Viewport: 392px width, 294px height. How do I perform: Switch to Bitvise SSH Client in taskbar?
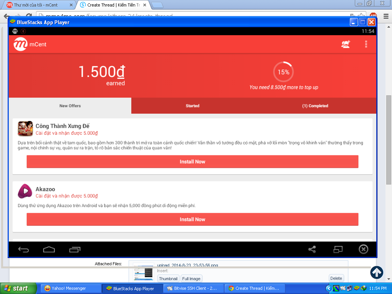[x=193, y=289]
